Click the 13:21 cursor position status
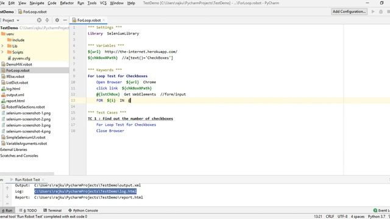 point(318,217)
